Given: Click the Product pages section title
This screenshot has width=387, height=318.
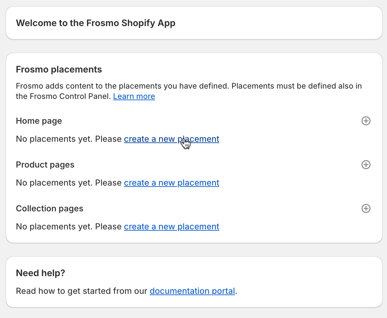Looking at the screenshot, I should (45, 165).
